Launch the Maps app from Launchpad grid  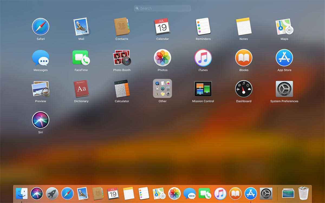[284, 27]
